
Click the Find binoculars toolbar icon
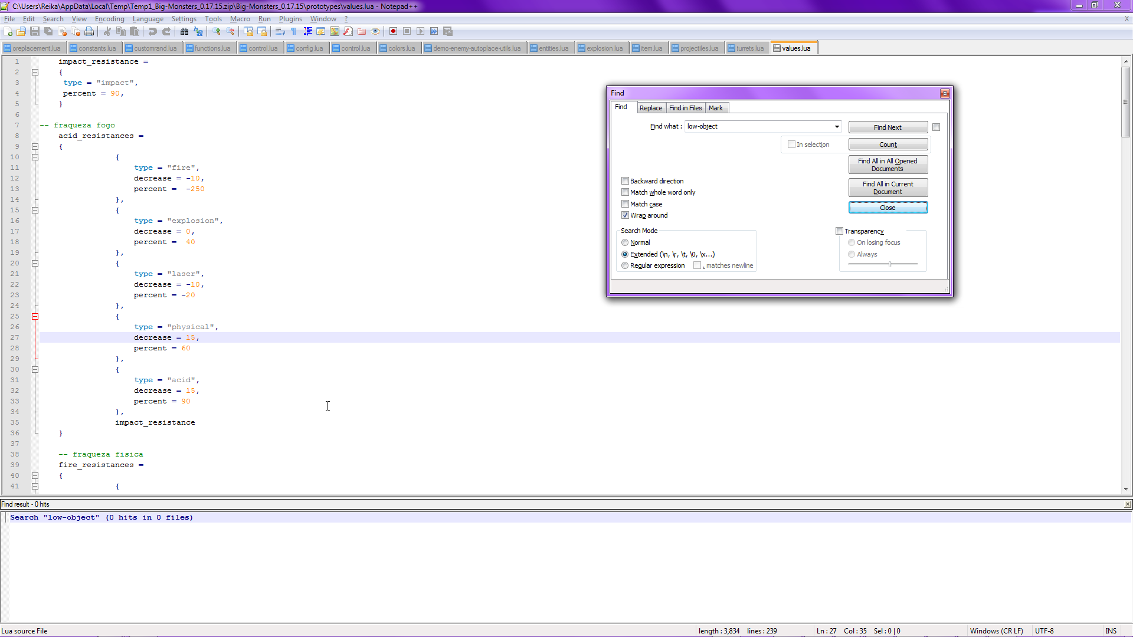tap(184, 31)
